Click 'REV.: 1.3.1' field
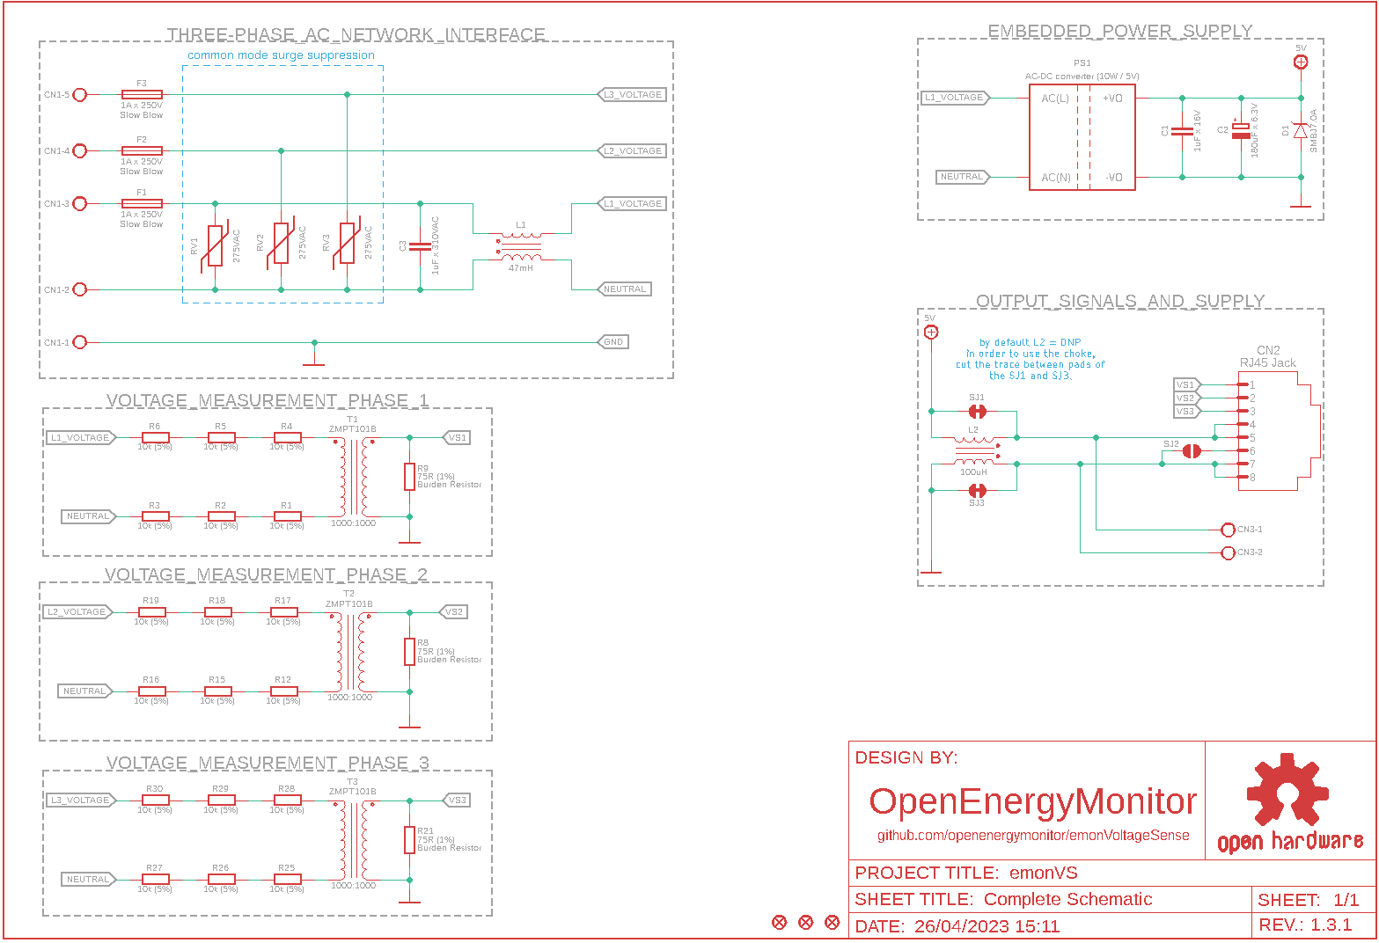Screen dimensions: 1379x943 pyautogui.click(x=1313, y=925)
